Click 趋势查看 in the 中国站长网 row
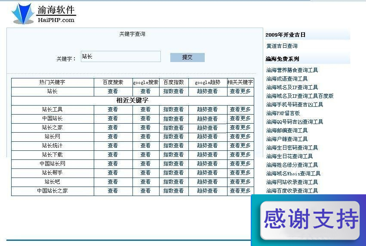This screenshot has height=246, width=366. (207, 163)
